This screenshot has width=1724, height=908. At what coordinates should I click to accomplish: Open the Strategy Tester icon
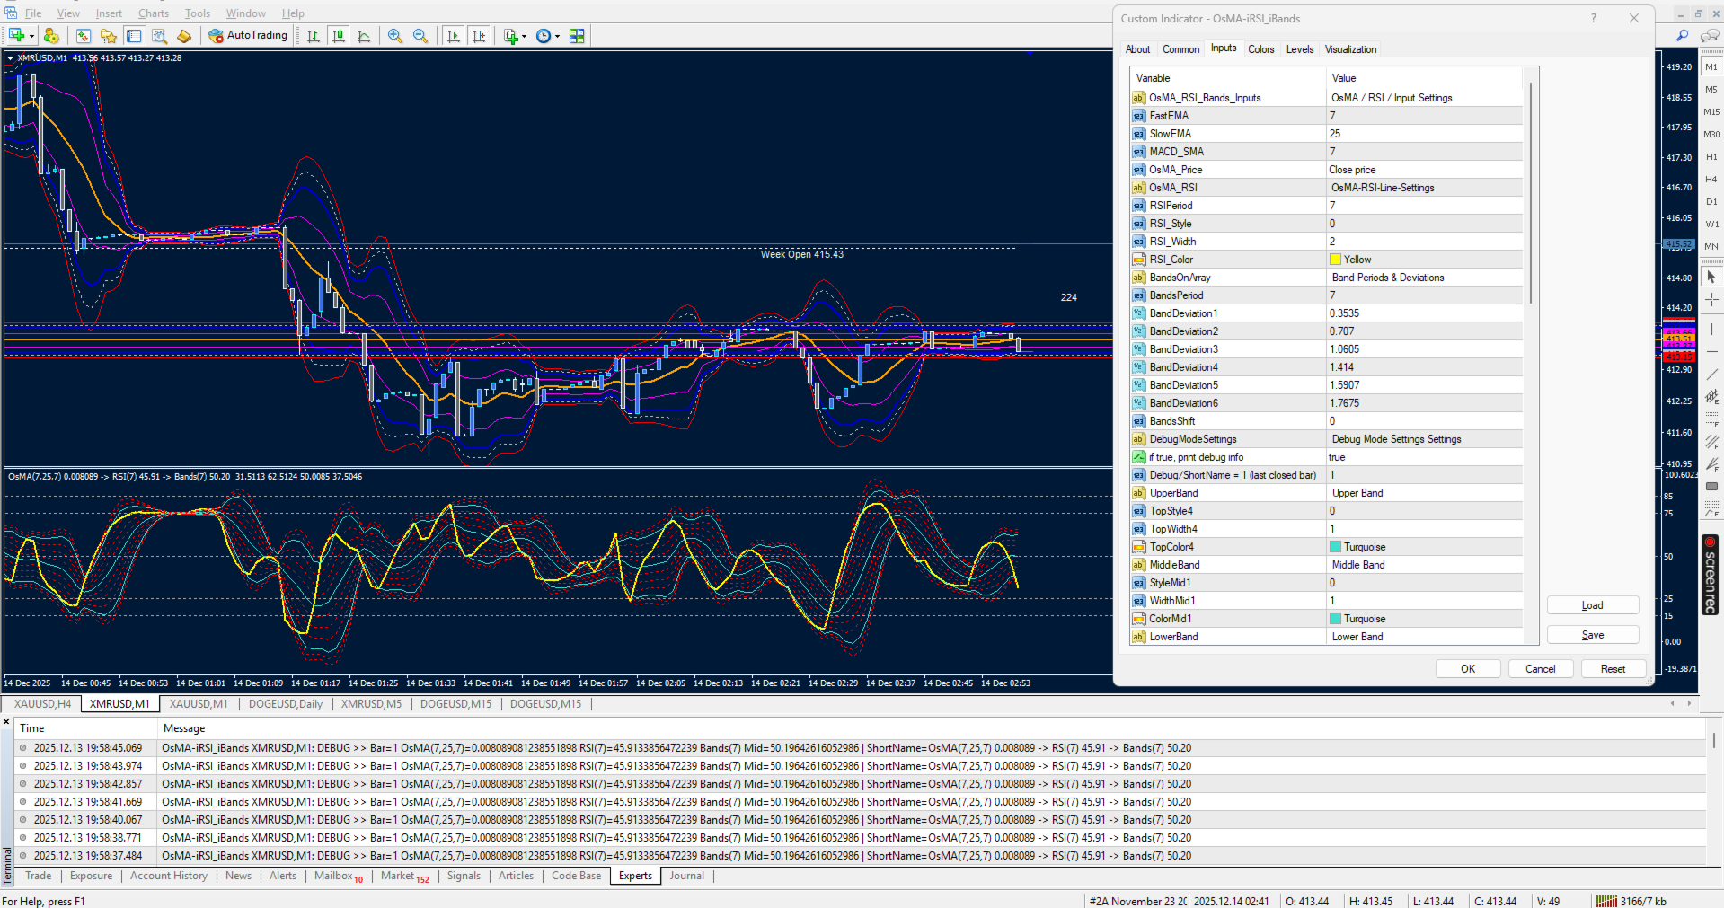pyautogui.click(x=159, y=36)
